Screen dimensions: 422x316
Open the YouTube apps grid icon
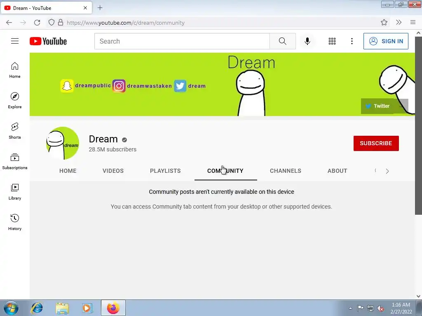(332, 41)
